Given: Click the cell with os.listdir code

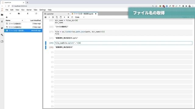Looking at the screenshot, I should pyautogui.click(x=123, y=33).
